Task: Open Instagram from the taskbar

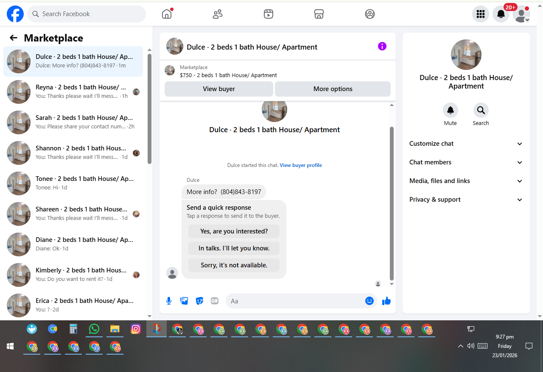Action: pos(136,329)
